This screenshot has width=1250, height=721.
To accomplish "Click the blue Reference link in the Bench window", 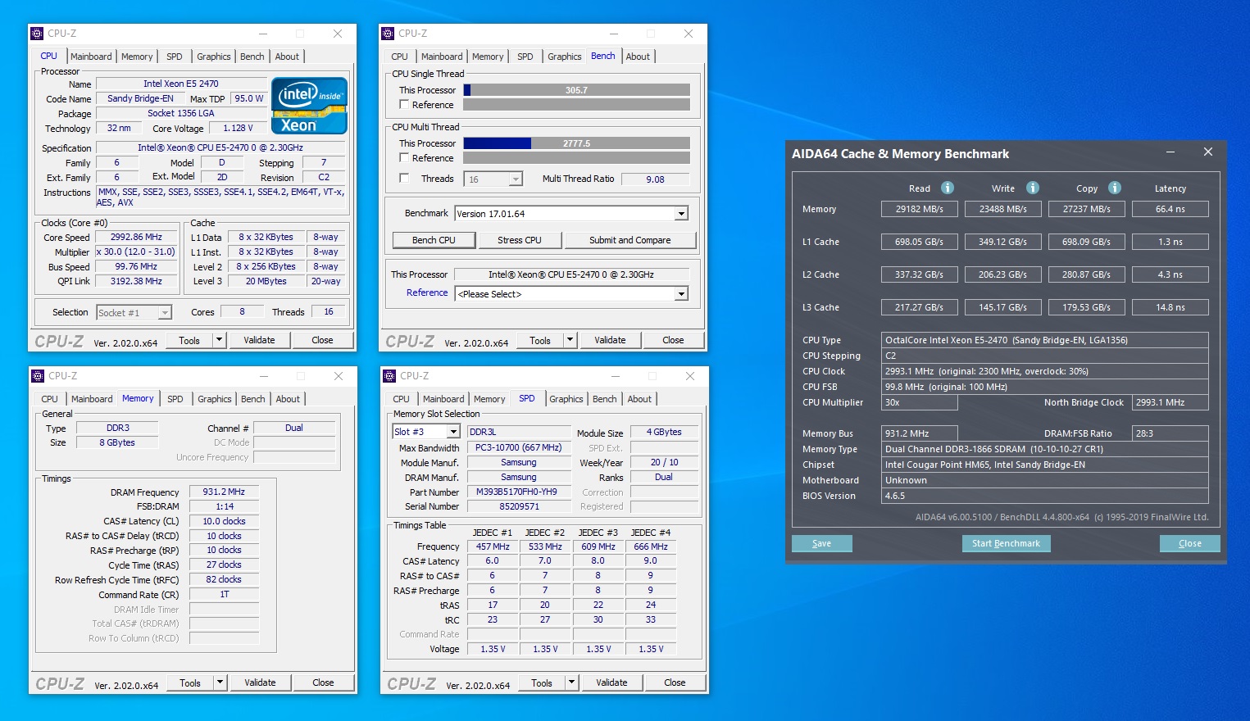I will click(427, 292).
